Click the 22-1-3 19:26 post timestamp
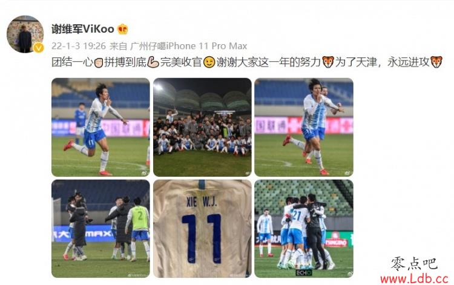Viewport: 454px width, 285px height. click(x=79, y=46)
